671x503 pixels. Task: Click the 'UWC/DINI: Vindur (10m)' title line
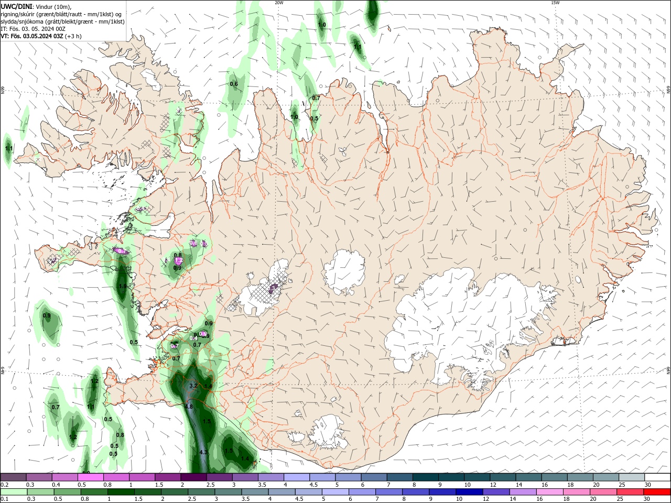[36, 6]
